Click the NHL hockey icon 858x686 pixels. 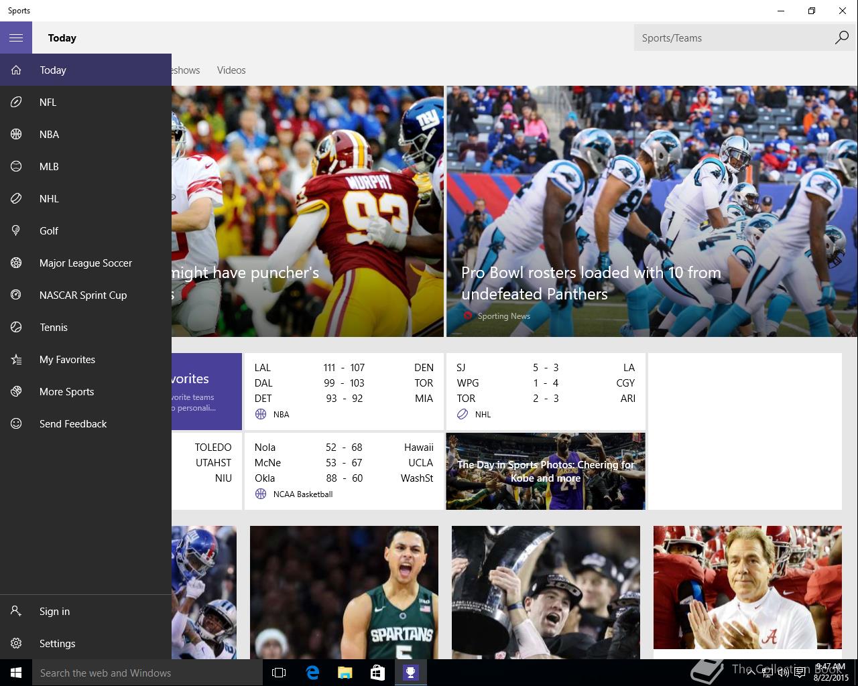click(x=16, y=198)
